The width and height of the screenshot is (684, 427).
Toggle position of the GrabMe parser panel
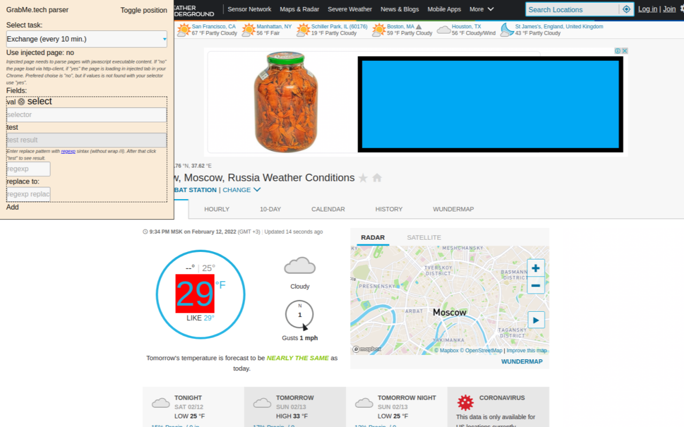point(144,10)
